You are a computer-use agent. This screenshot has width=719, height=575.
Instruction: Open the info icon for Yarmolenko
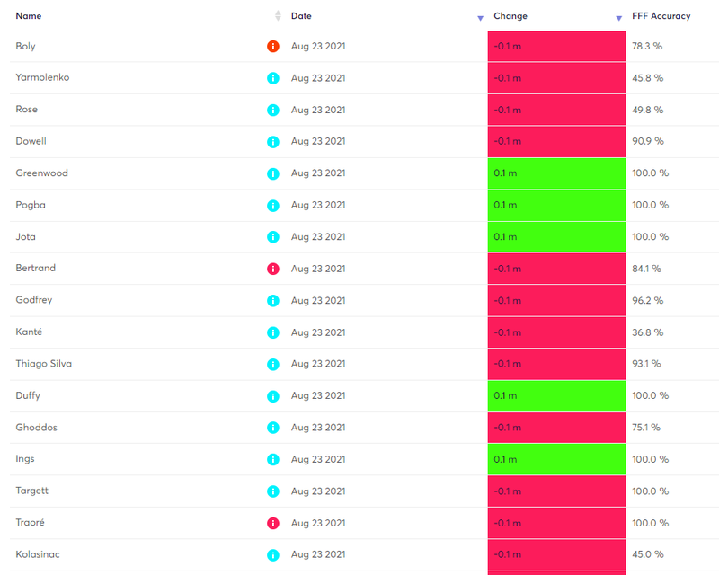(x=273, y=78)
